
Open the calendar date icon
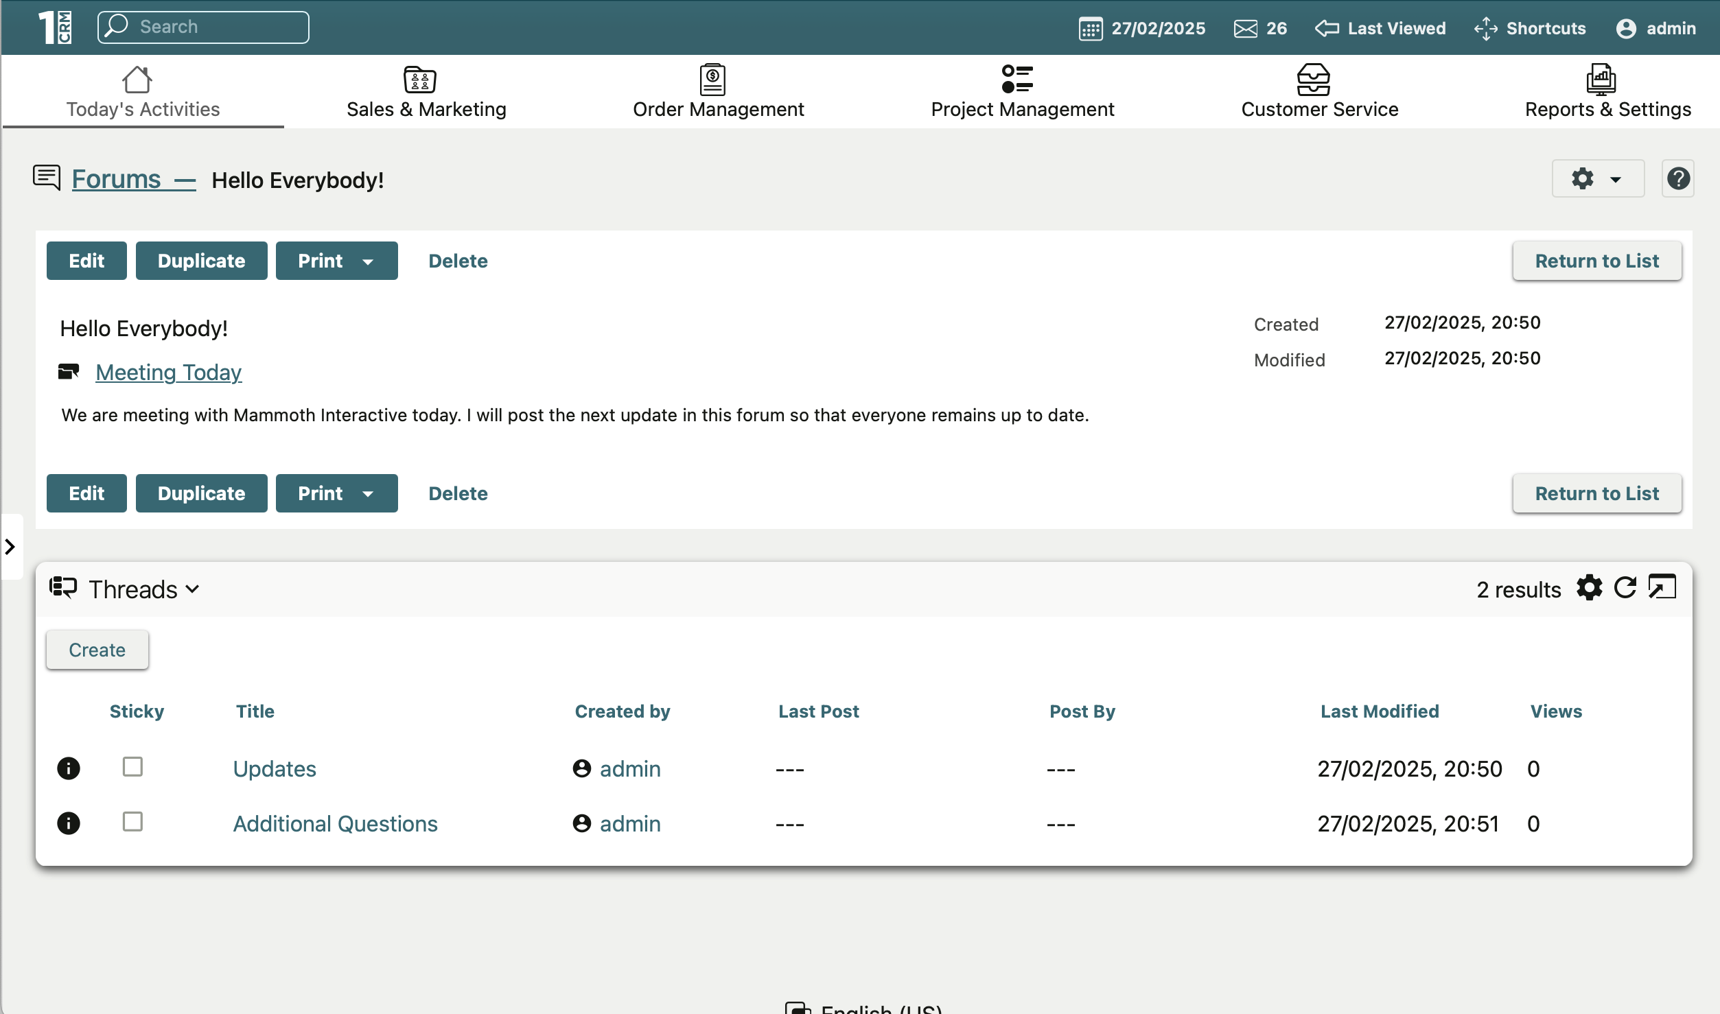pos(1091,29)
